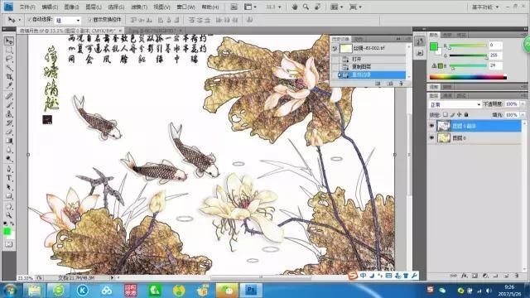Select the Eraser tool
The height and width of the screenshot is (298, 530).
pyautogui.click(x=9, y=132)
